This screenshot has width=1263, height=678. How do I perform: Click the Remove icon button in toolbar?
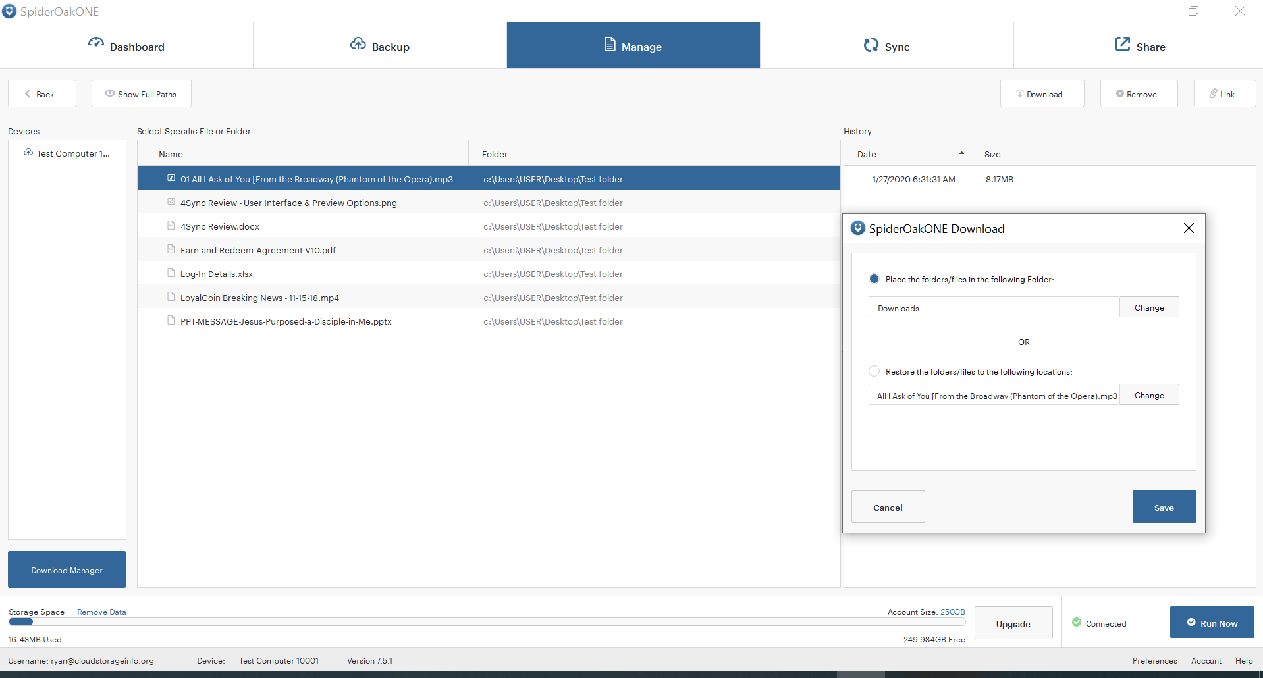(1119, 93)
